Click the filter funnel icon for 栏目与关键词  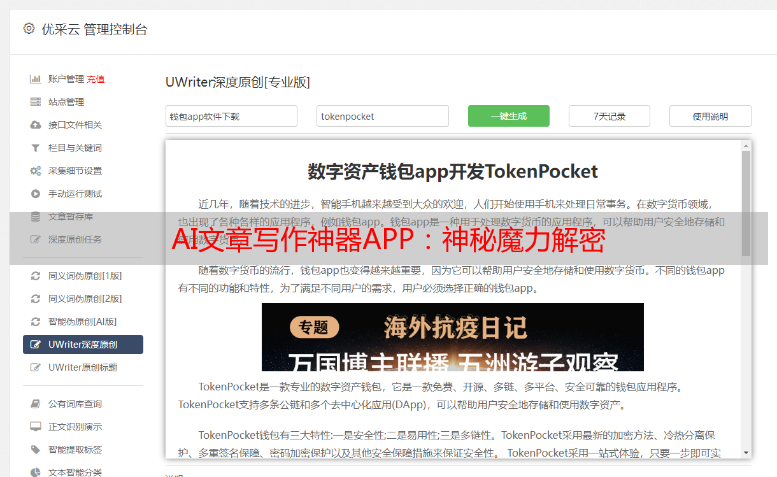[x=36, y=148]
